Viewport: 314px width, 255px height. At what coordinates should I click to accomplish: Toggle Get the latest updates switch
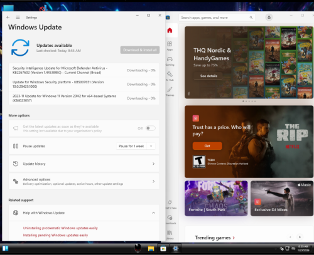click(x=151, y=128)
